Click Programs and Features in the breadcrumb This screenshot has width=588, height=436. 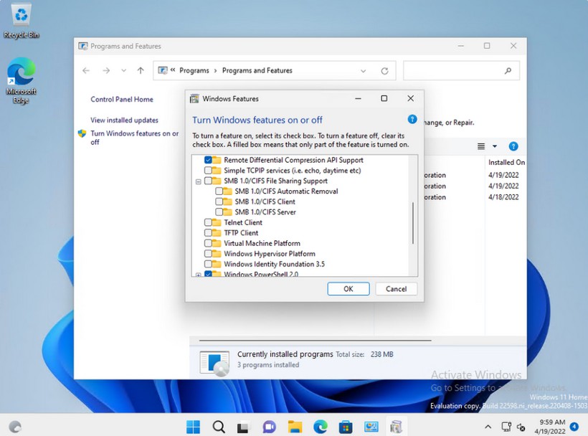pos(258,70)
